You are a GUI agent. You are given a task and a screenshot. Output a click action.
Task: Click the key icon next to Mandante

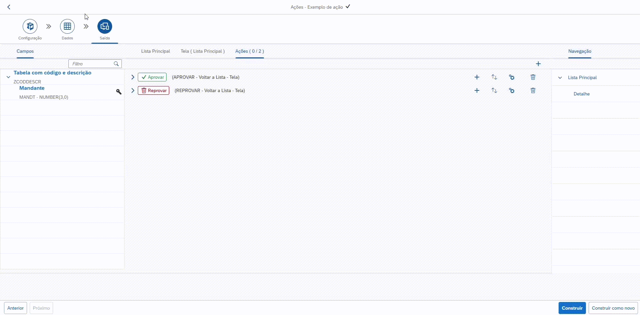click(x=118, y=92)
